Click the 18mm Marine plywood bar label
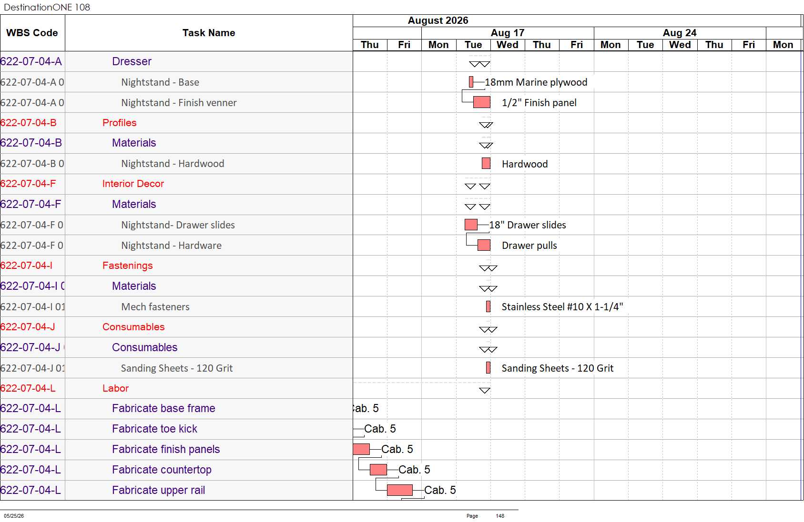Screen dimensions: 804x522 (x=536, y=82)
